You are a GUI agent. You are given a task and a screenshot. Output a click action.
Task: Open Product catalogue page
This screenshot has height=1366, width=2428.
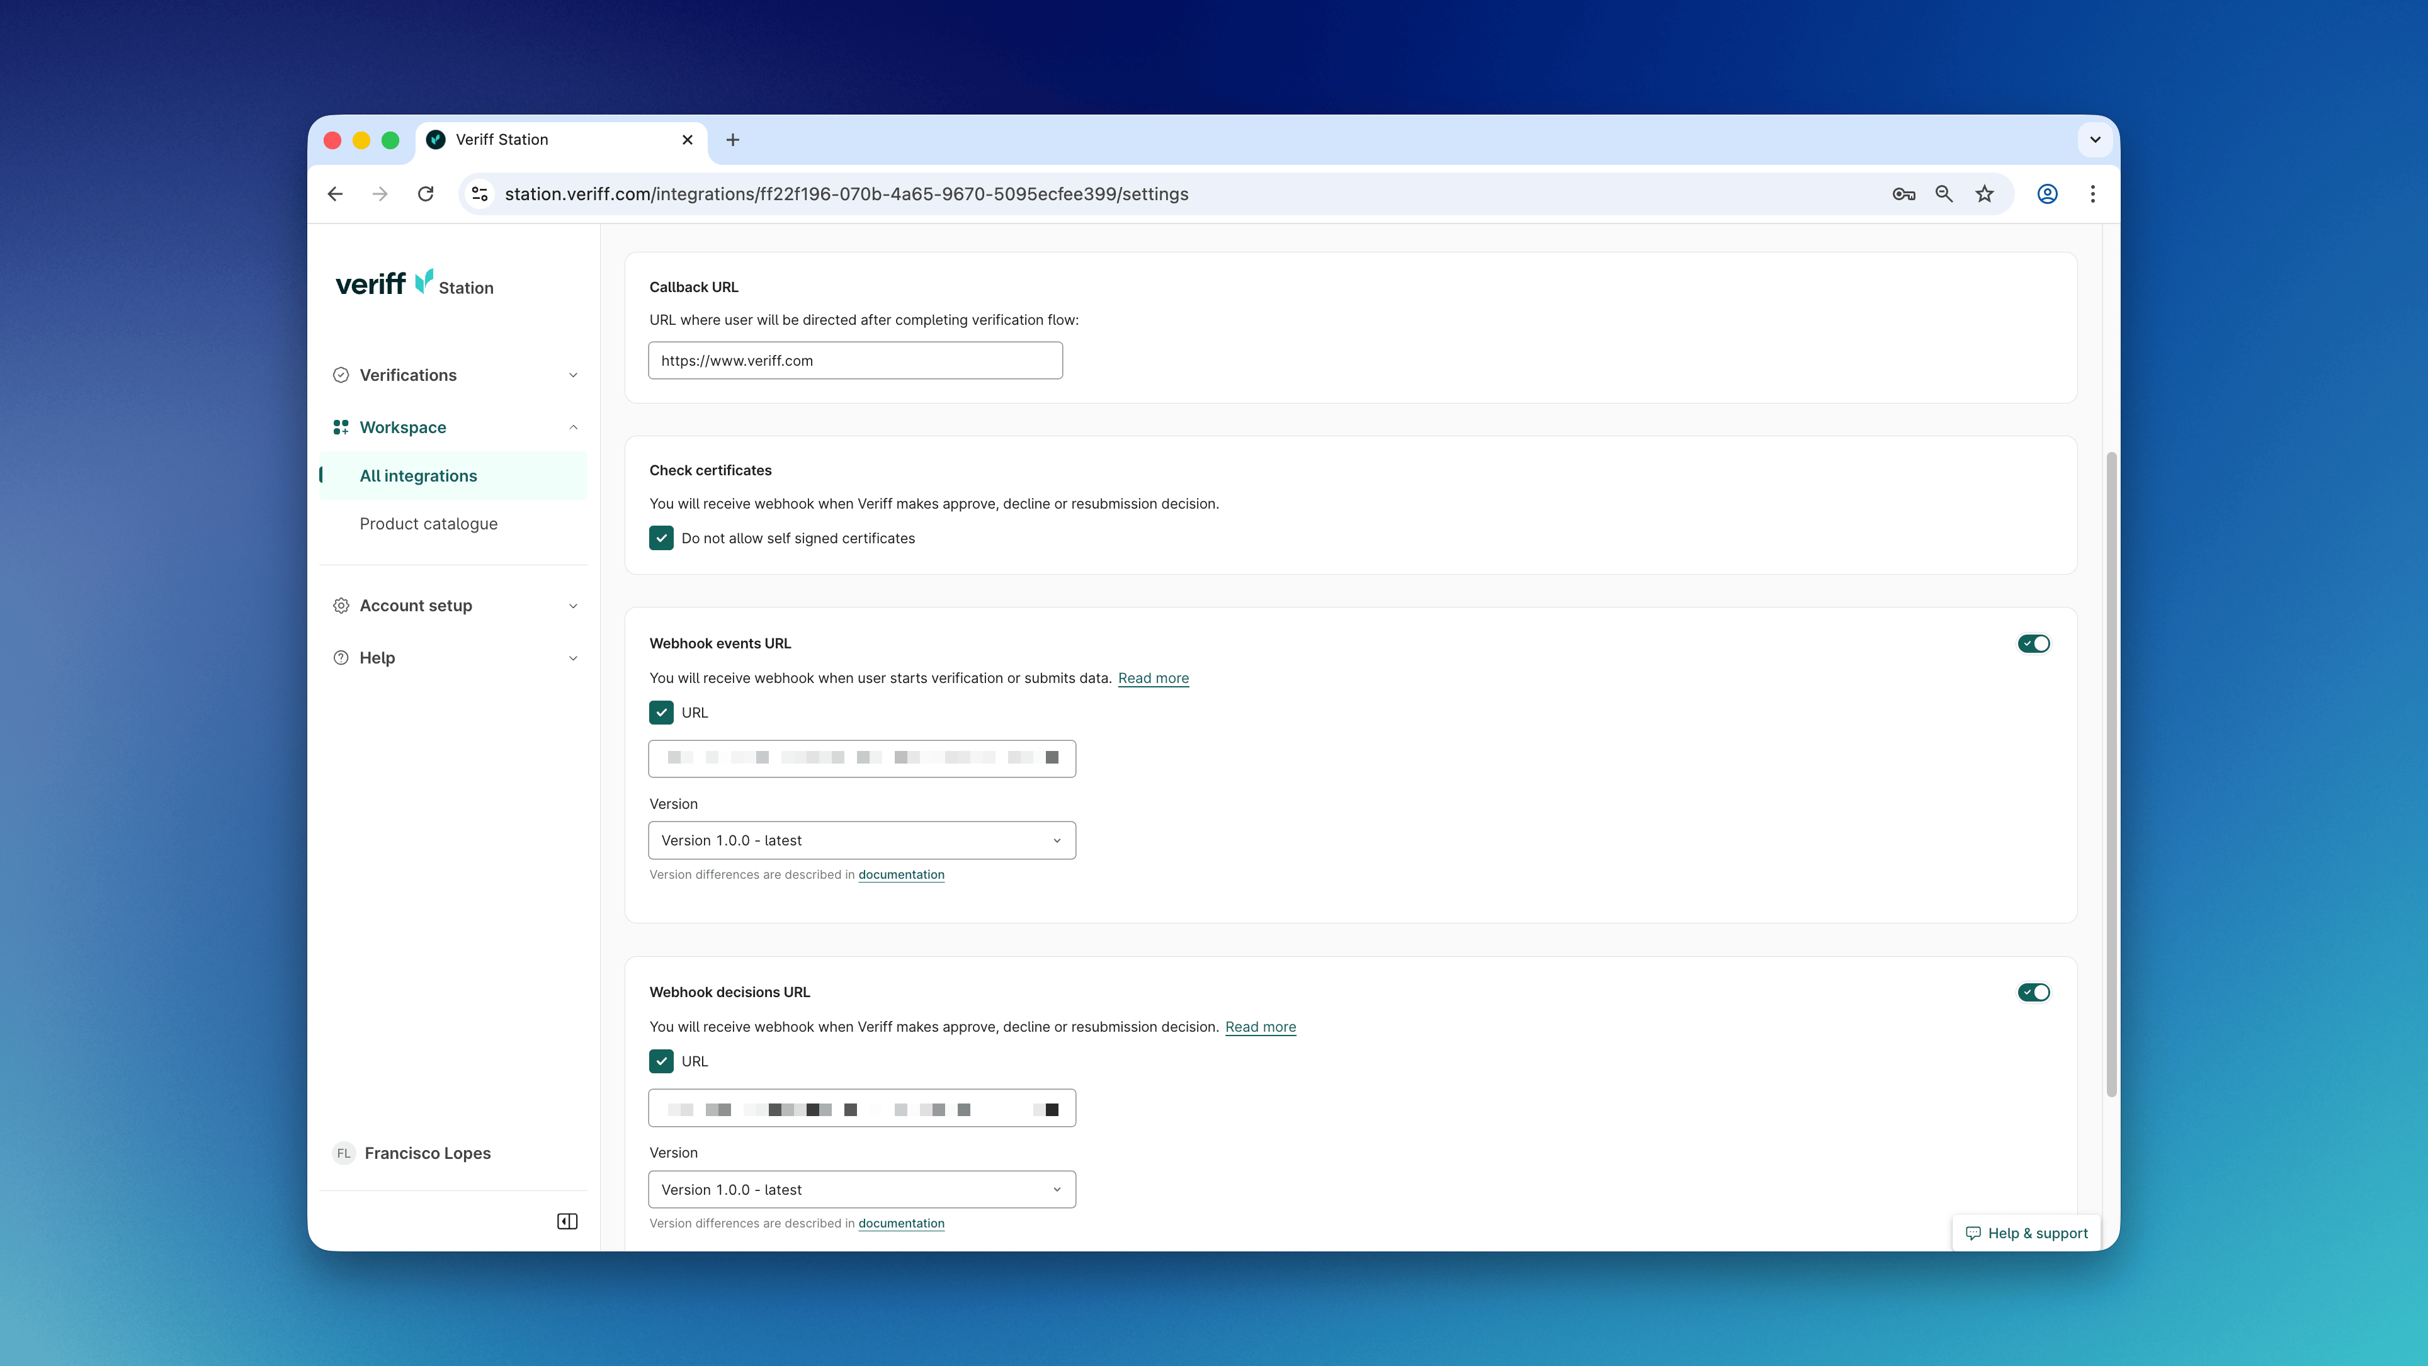(x=455, y=524)
